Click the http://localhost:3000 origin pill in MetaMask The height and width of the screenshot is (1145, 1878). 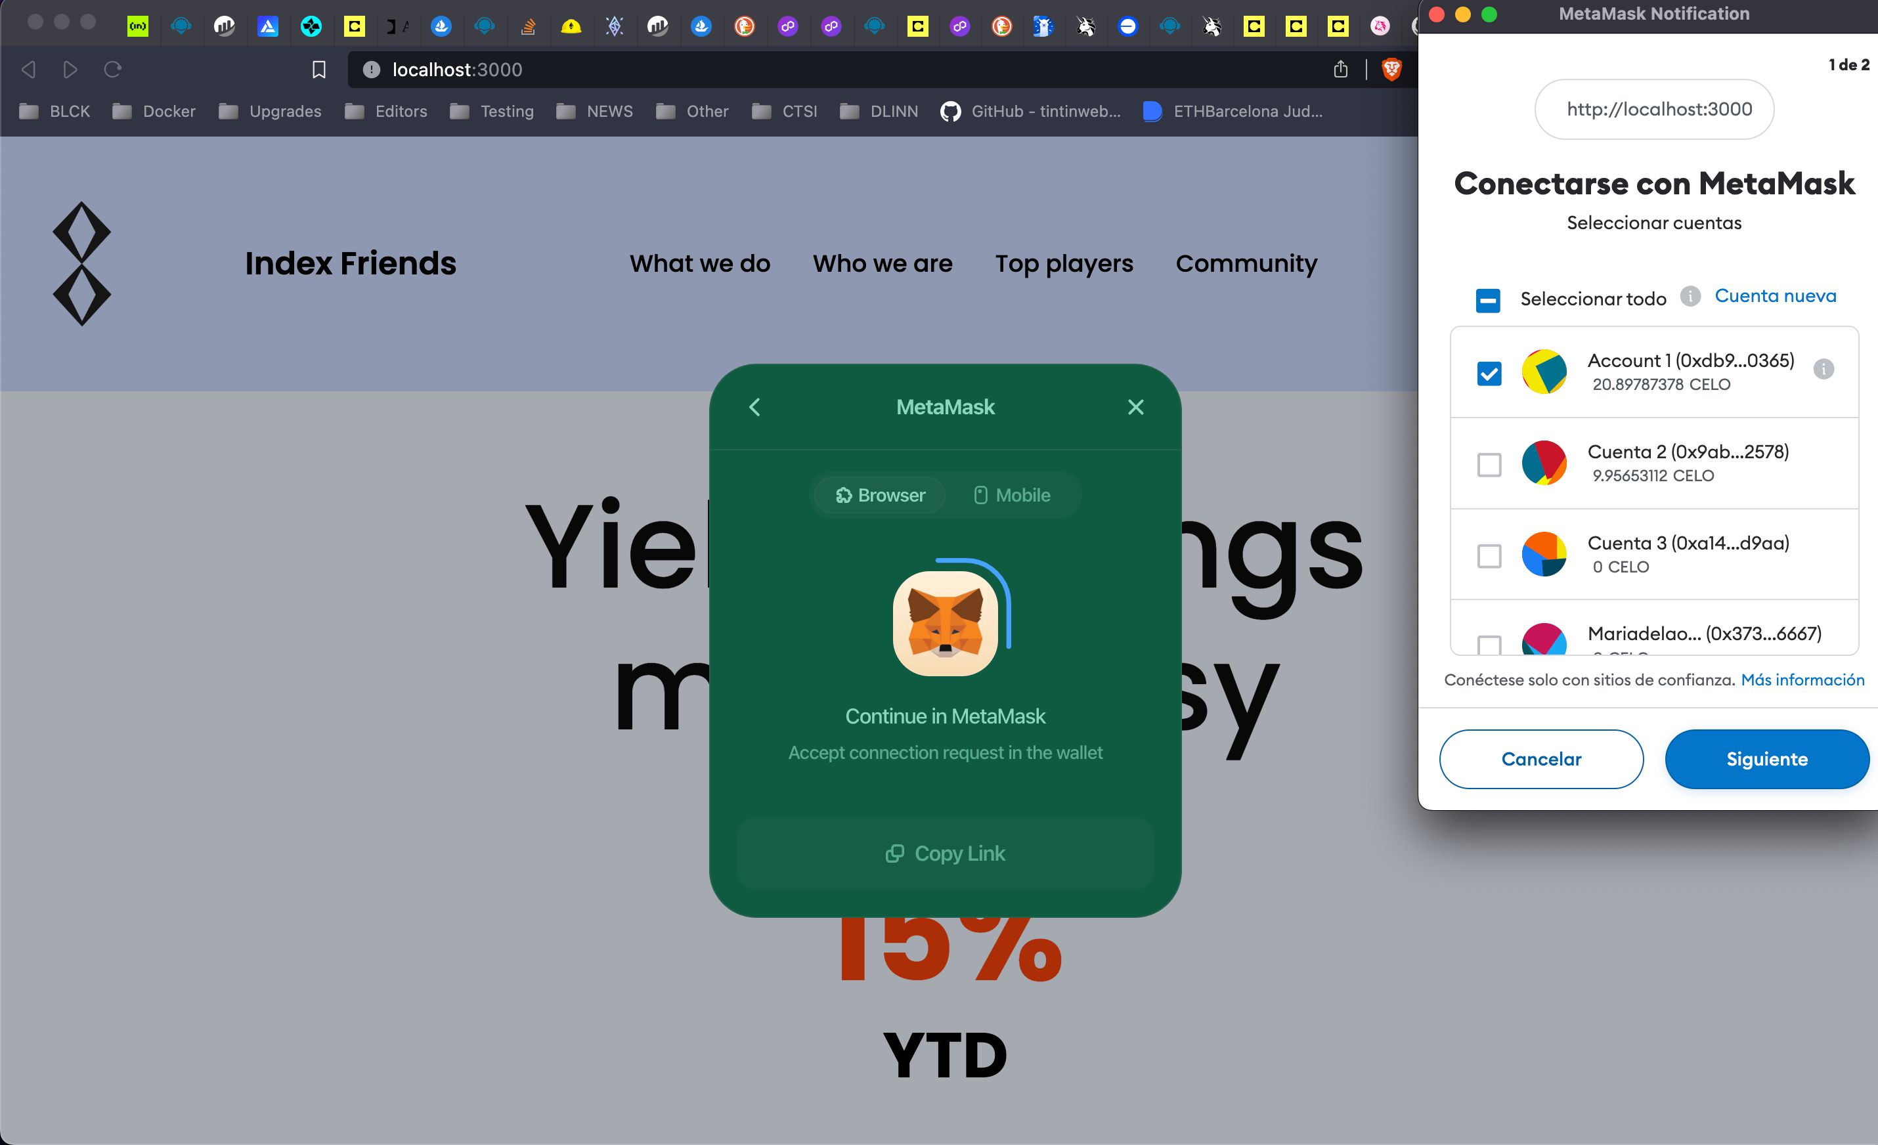tap(1654, 110)
